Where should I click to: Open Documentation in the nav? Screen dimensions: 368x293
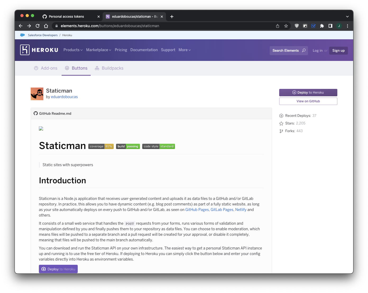click(x=144, y=50)
